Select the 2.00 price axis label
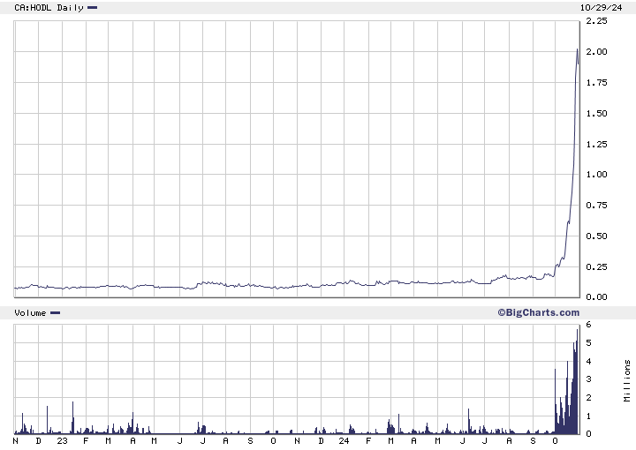The height and width of the screenshot is (450, 636). 596,51
